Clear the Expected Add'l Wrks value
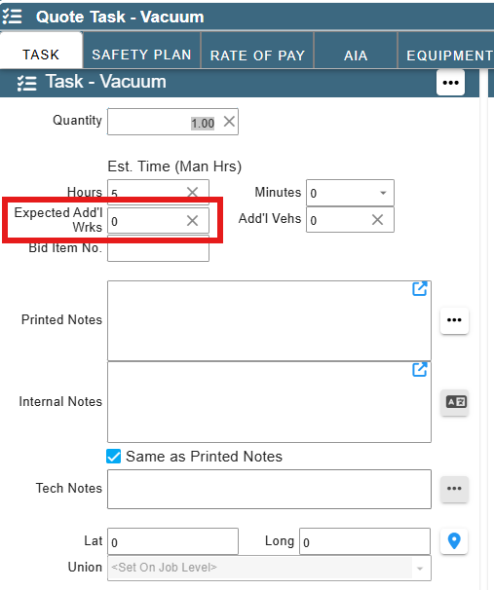Image resolution: width=494 pixels, height=590 pixels. point(192,220)
